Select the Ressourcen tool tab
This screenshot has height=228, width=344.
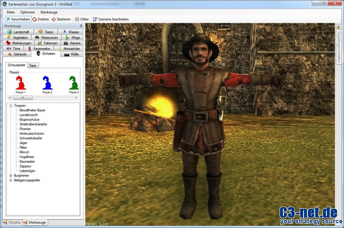click(x=46, y=37)
